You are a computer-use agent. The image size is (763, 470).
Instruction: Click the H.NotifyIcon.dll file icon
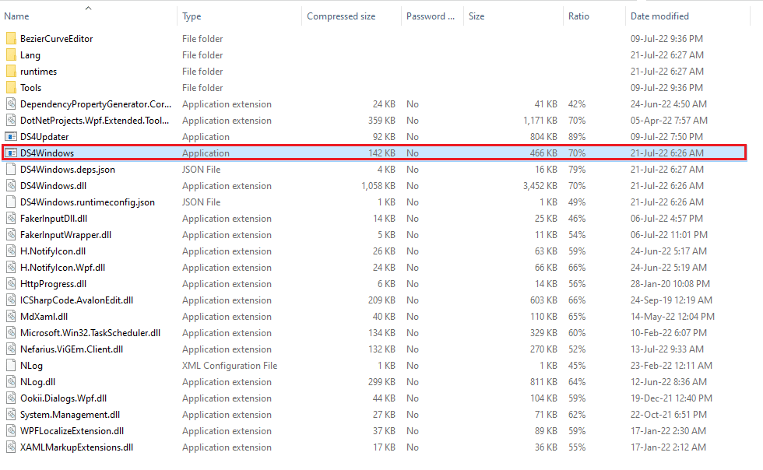tap(11, 251)
